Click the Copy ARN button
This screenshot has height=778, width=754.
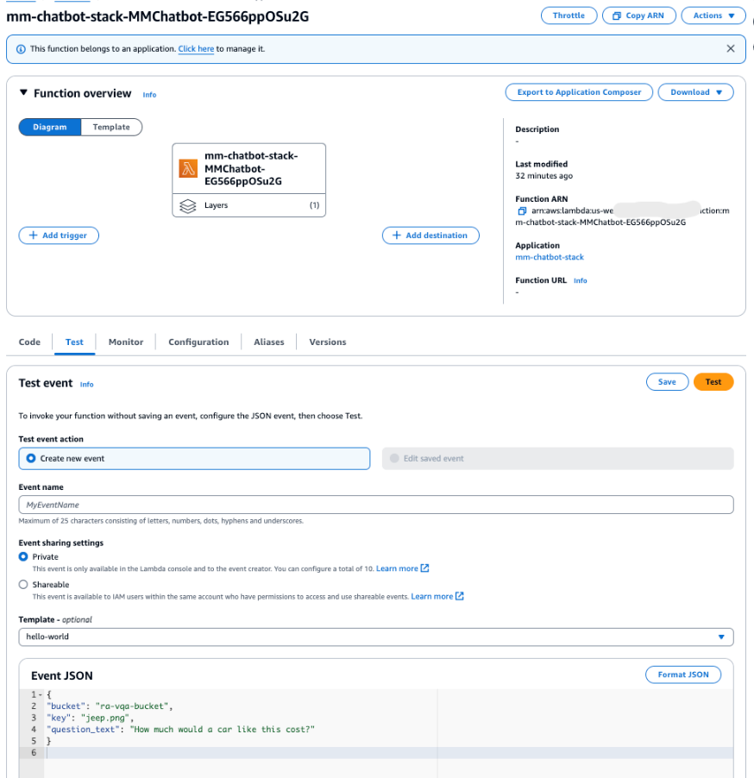coord(638,16)
